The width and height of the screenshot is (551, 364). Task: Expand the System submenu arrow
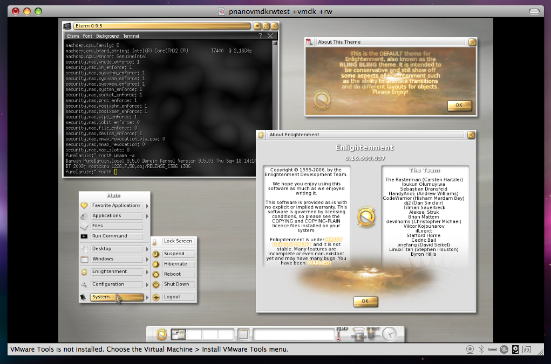[147, 297]
